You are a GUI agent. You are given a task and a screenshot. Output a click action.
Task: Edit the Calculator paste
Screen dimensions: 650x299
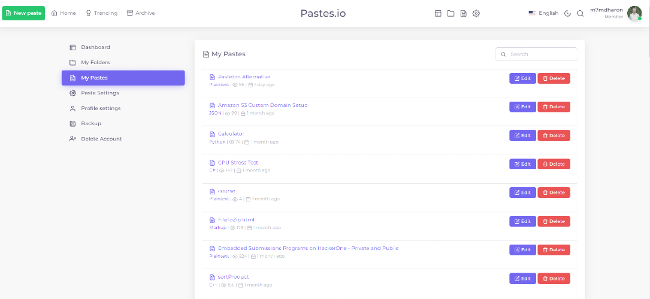(522, 136)
